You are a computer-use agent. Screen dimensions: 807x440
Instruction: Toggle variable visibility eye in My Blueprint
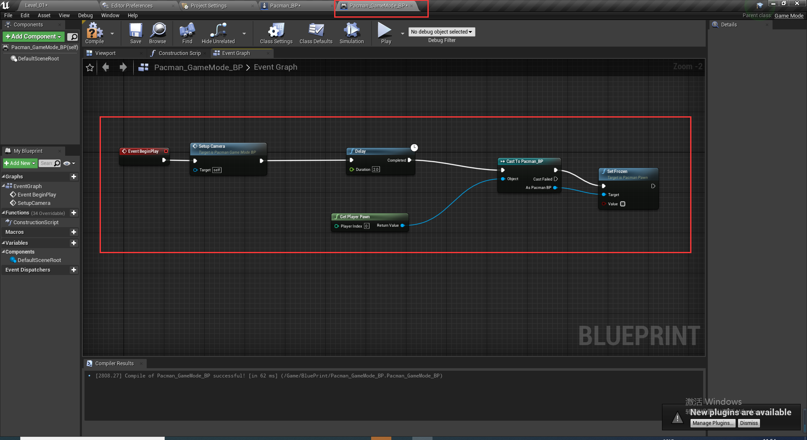(x=66, y=163)
